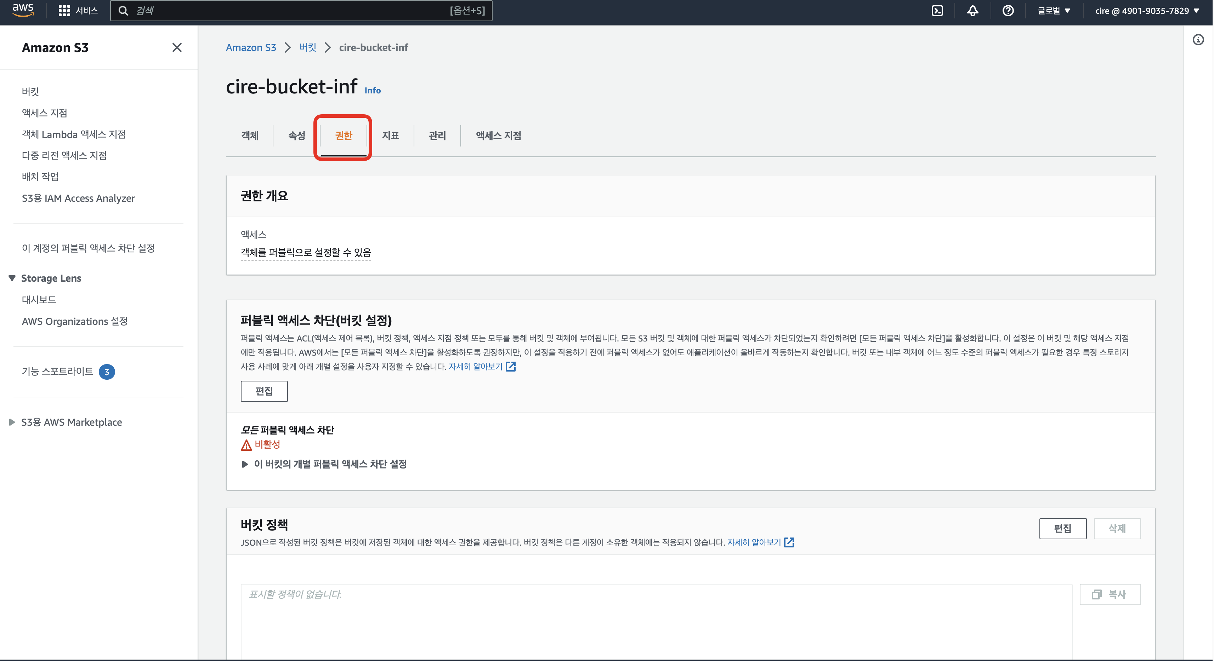1214x661 pixels.
Task: Click external link icon in bucket policy description
Action: [789, 542]
